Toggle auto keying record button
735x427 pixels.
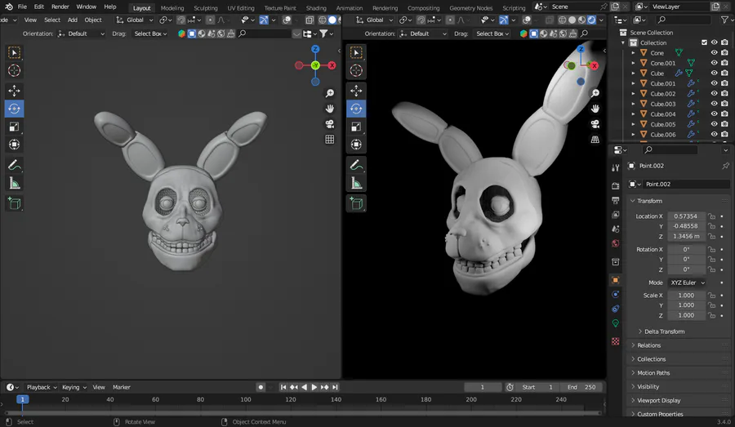(261, 387)
